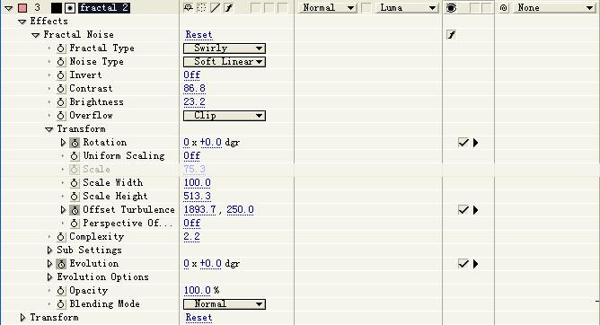The image size is (600, 325).
Task: Reset the Fractal Noise effect
Action: pyautogui.click(x=199, y=35)
